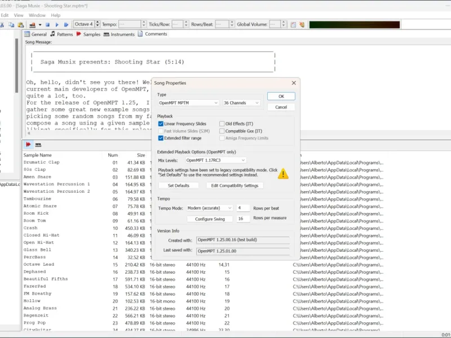This screenshot has width=451, height=338.
Task: Stop playback with the Stop icon
Action: tap(48, 25)
